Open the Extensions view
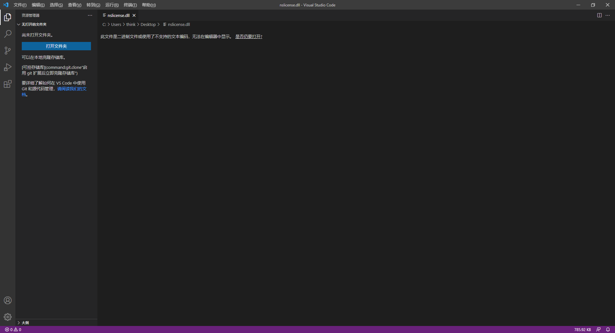The width and height of the screenshot is (615, 333). pos(8,84)
